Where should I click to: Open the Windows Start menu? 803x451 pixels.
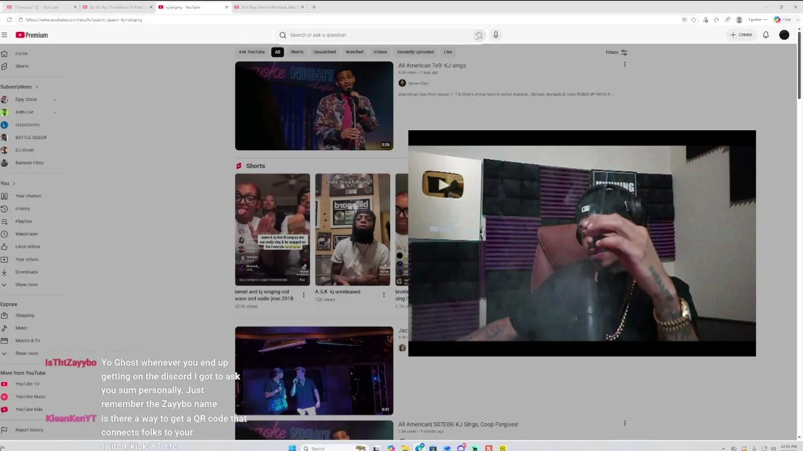tap(292, 448)
